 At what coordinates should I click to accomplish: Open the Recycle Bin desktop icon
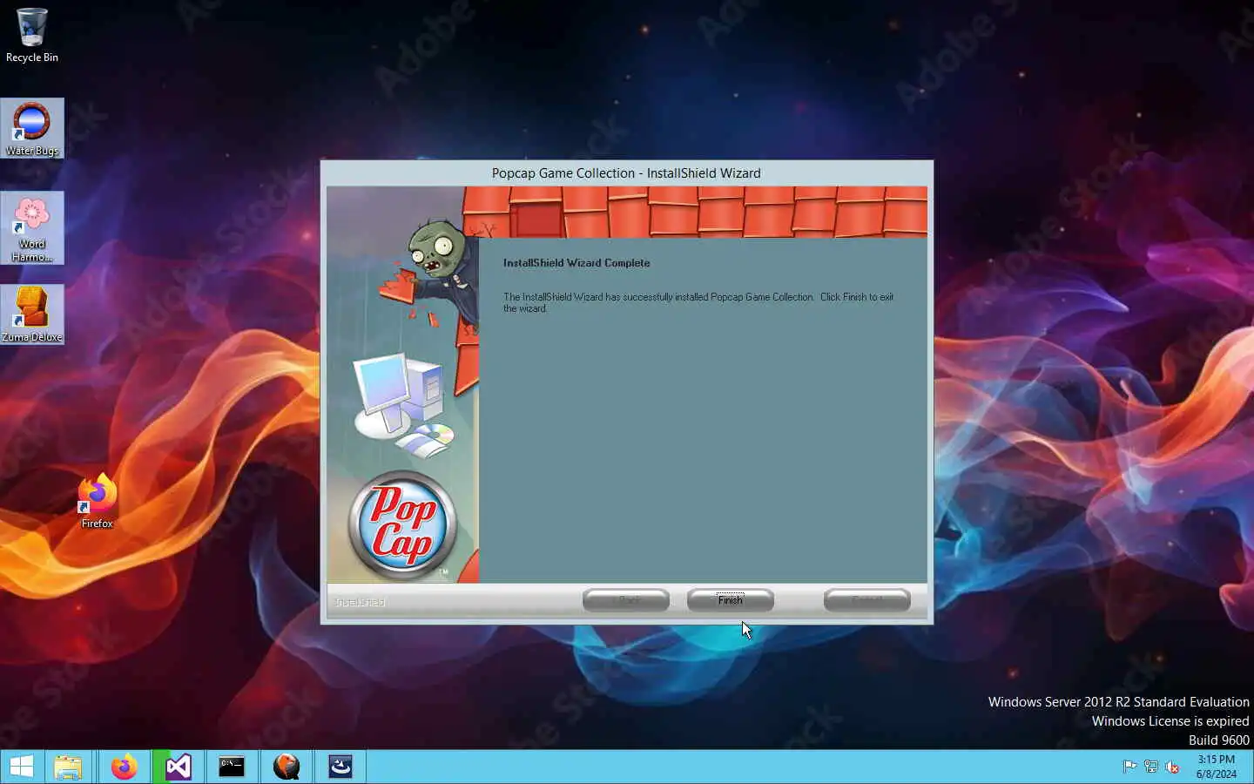click(x=32, y=36)
